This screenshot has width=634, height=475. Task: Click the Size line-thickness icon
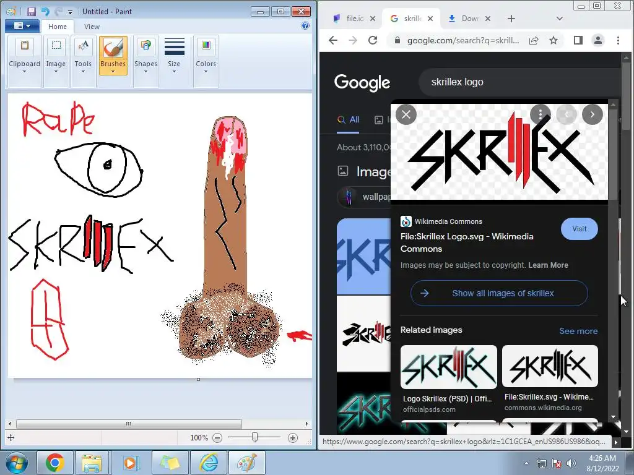174,46
